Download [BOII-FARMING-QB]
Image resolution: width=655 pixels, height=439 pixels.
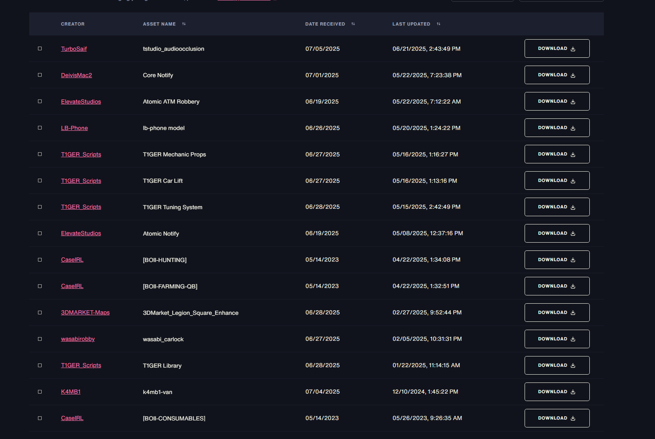(557, 286)
